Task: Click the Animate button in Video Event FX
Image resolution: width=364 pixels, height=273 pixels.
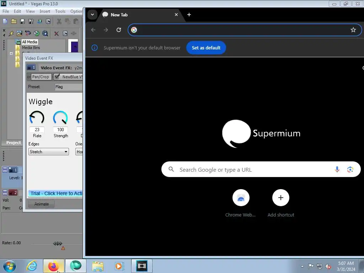Action: [42, 204]
